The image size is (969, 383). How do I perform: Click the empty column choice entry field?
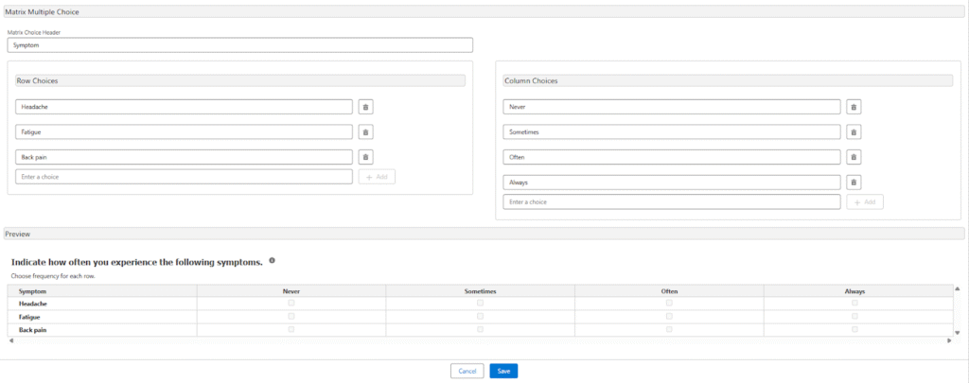coord(672,202)
